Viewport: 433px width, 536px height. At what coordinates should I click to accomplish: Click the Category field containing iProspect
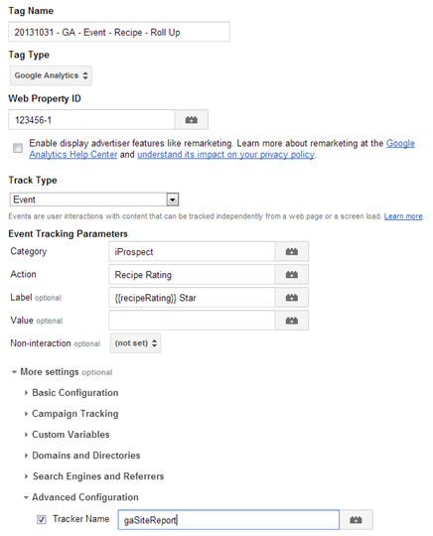pyautogui.click(x=192, y=251)
